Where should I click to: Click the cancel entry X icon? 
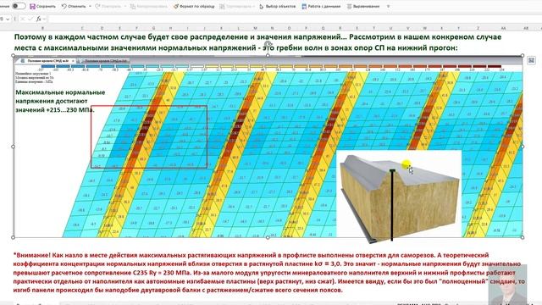pyautogui.click(x=23, y=19)
